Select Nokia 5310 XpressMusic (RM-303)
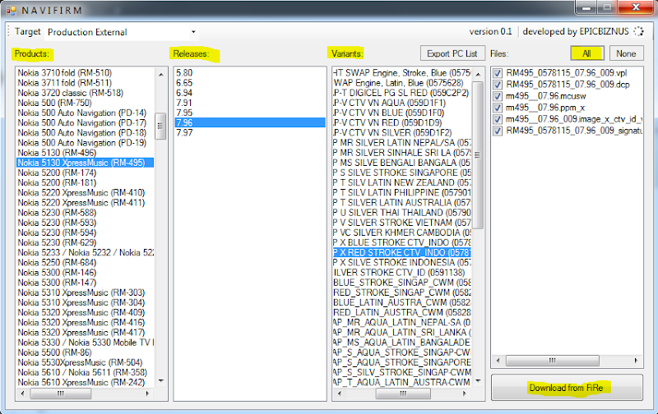Viewport: 658px width, 414px height. (86, 292)
